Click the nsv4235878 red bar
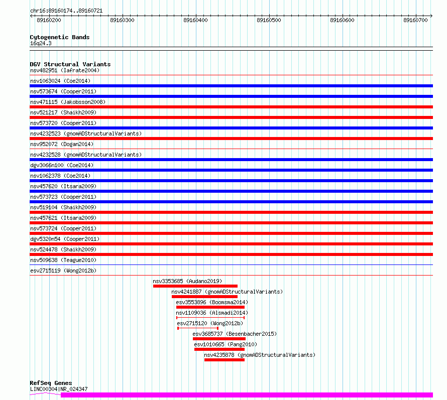 pos(225,360)
